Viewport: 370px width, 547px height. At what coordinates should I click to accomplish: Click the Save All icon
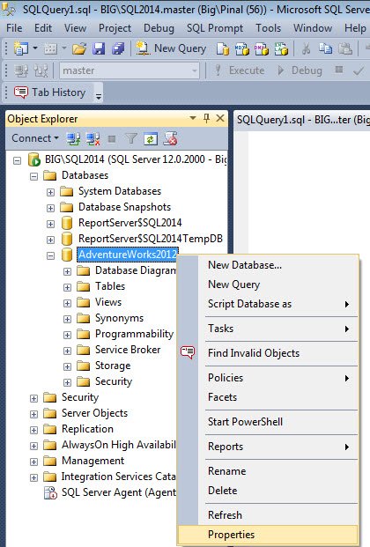point(118,48)
